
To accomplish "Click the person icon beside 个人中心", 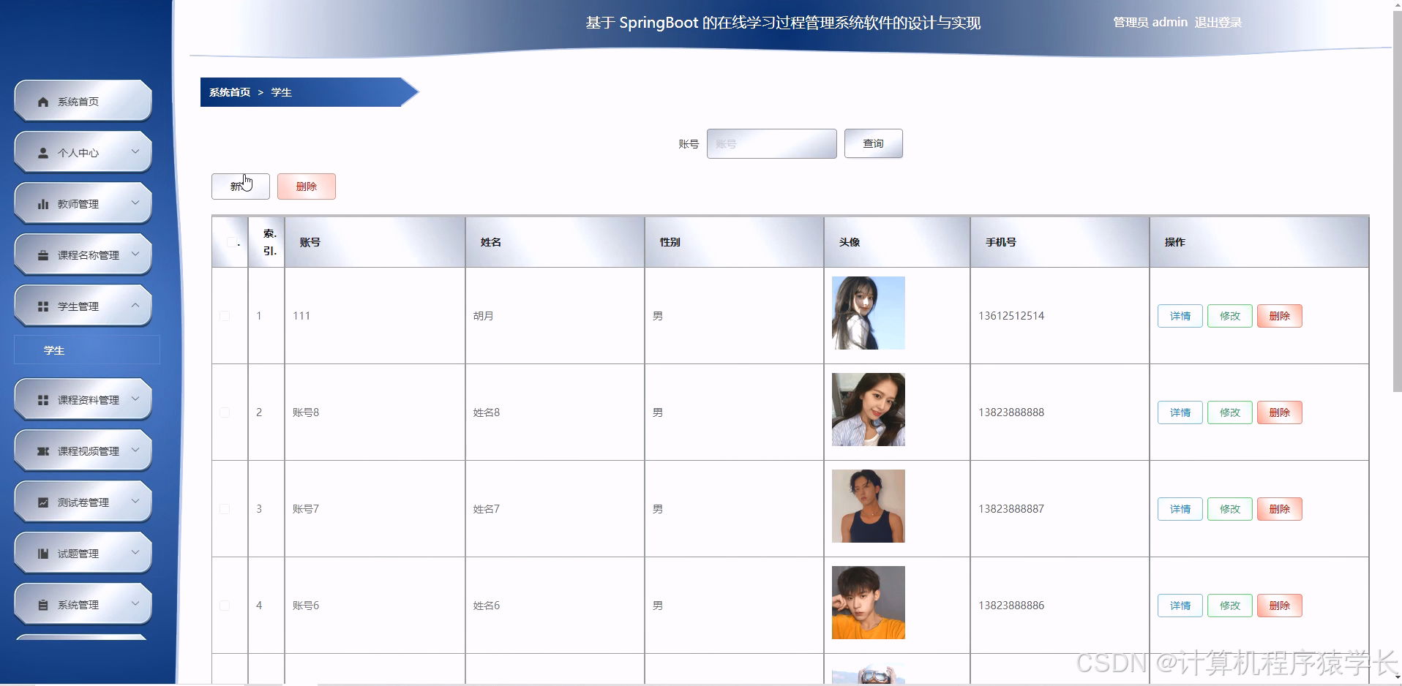I will 43,153.
